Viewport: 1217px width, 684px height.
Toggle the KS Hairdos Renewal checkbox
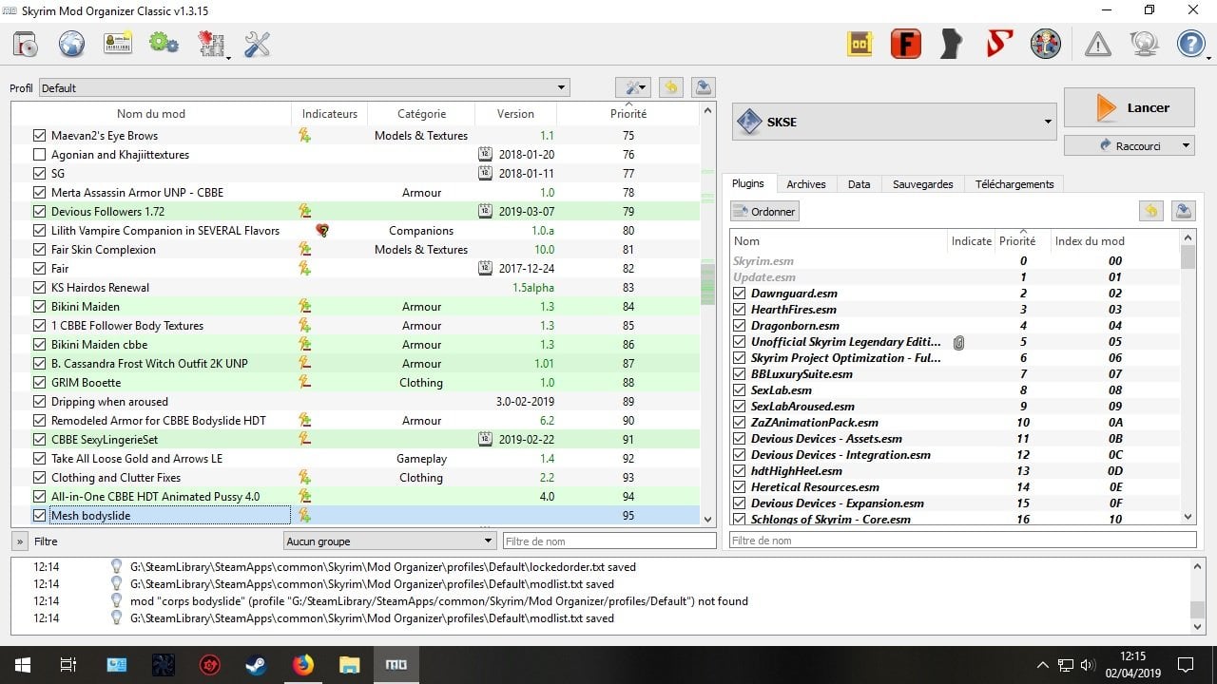(x=39, y=287)
